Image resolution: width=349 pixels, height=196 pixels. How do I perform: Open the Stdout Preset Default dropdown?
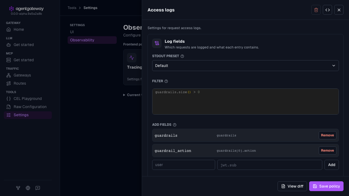(245, 66)
